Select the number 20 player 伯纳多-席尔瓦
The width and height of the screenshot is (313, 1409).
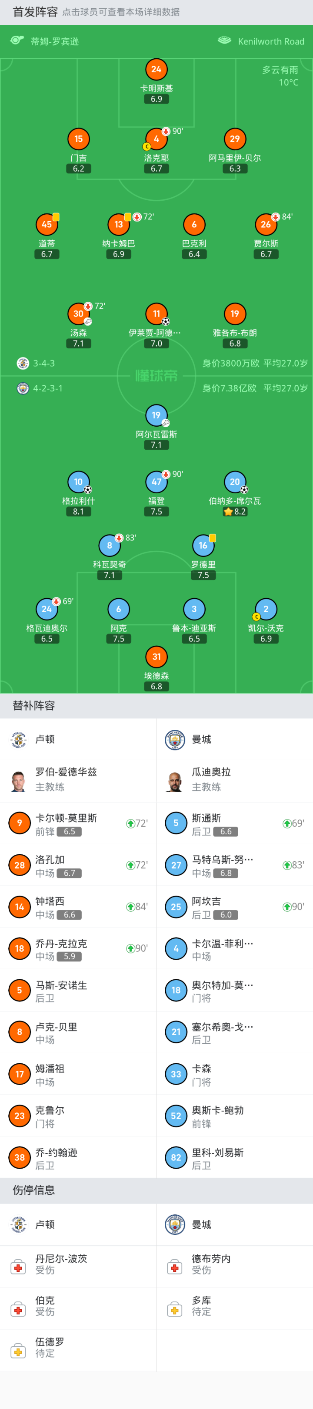point(235,482)
